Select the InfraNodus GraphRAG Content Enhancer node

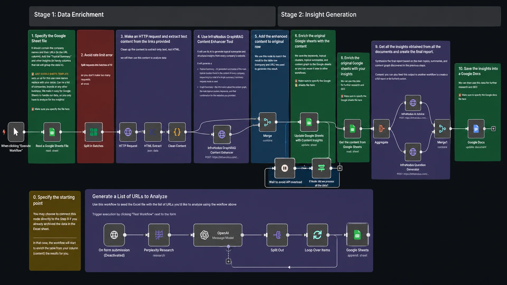click(x=222, y=134)
